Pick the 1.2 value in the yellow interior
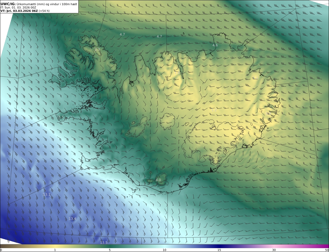 [214, 110]
